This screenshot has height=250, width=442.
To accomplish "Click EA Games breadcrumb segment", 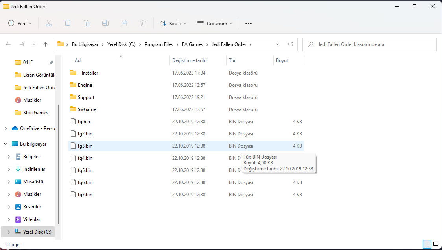I will coord(193,44).
